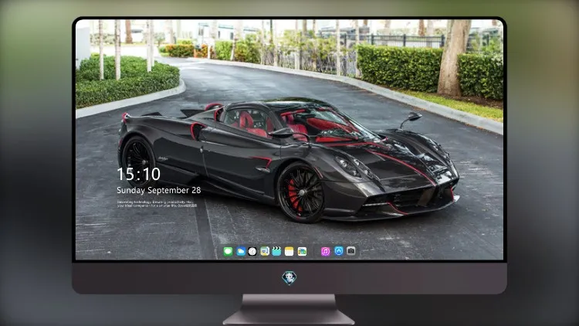
Task: Launch the Clock app from dock
Action: [252, 251]
